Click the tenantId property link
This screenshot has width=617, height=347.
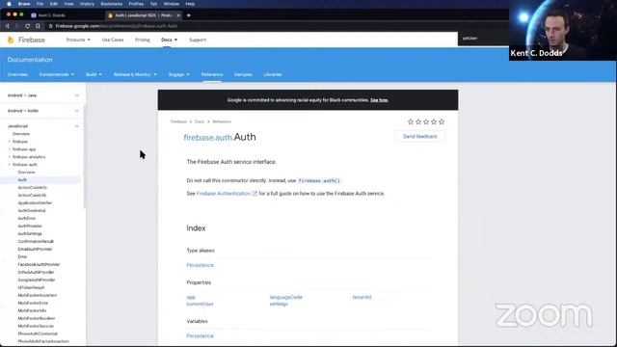(x=362, y=297)
